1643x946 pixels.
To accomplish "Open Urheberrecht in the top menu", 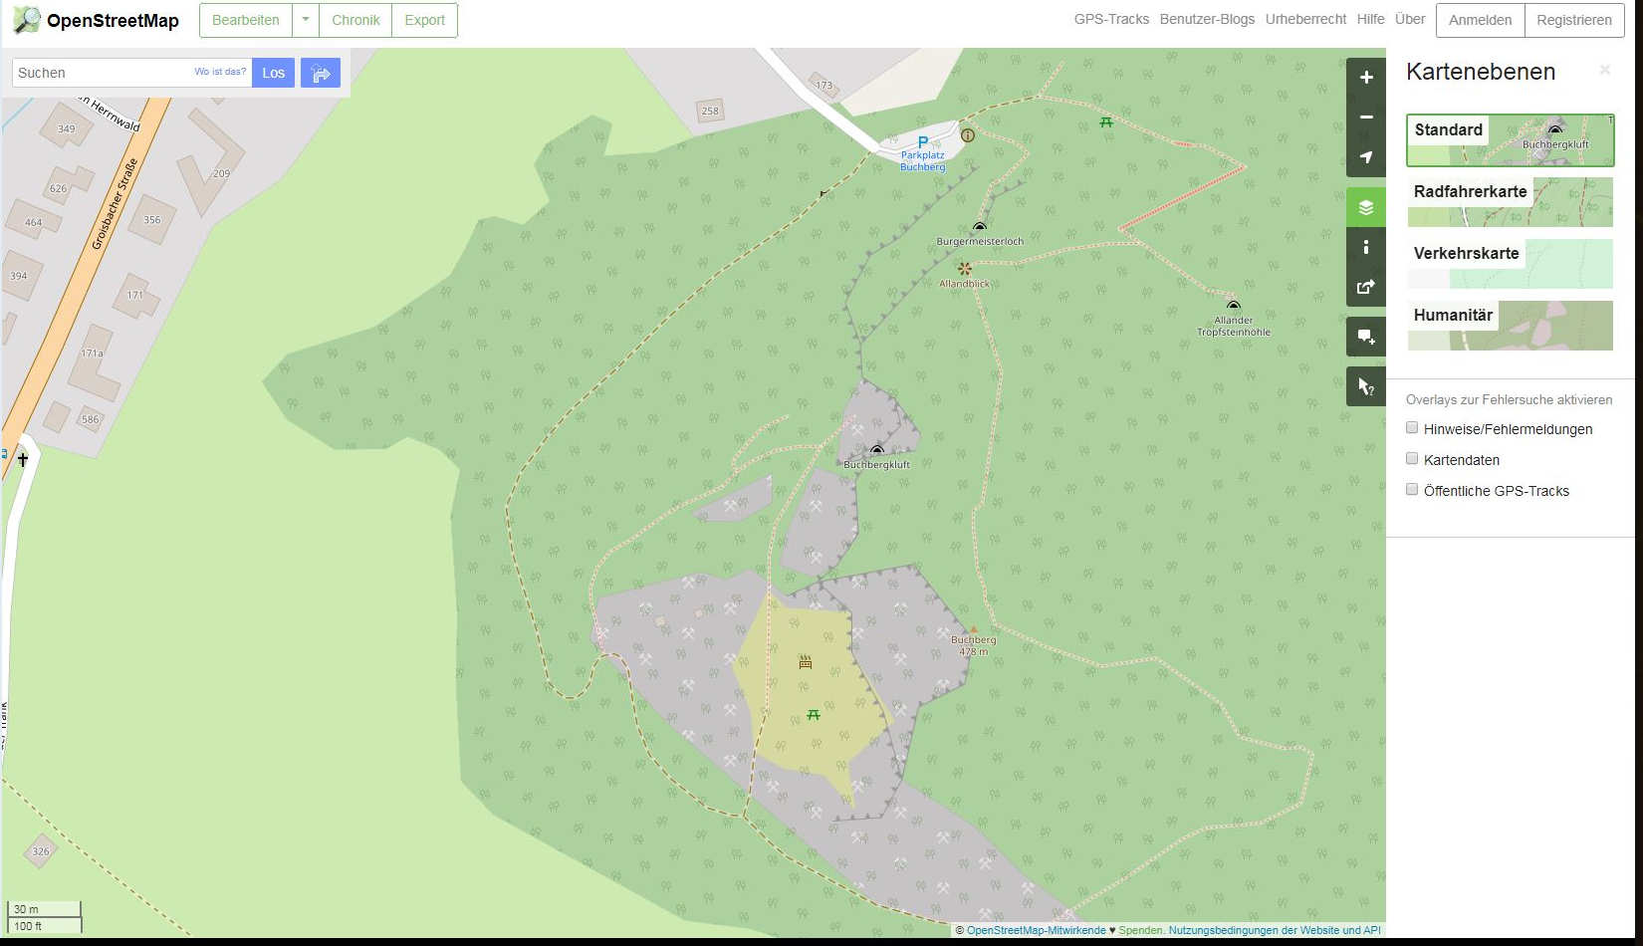I will point(1305,19).
